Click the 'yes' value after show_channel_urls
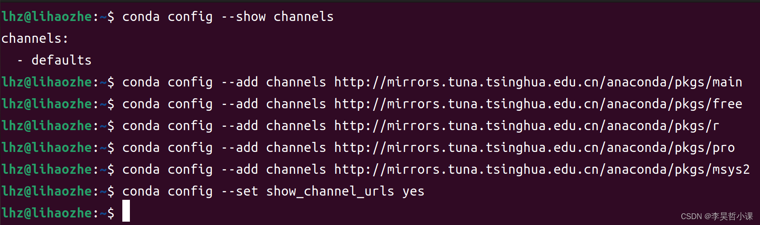Screen dimensions: 760x225 413,192
